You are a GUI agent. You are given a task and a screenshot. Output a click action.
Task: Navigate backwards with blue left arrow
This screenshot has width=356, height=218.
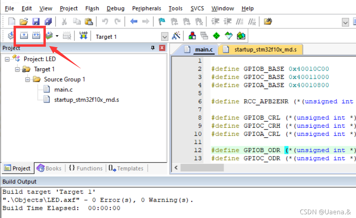[134, 22]
